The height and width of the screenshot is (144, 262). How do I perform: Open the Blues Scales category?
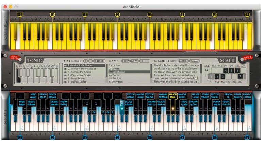pos(84,78)
